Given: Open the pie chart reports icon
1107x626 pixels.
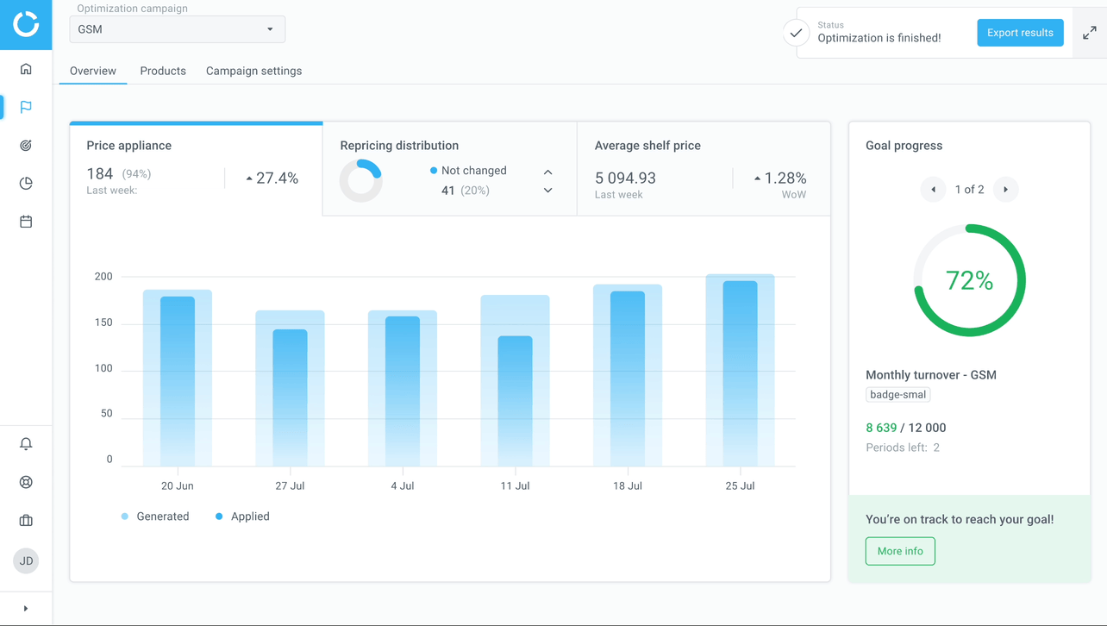Looking at the screenshot, I should [26, 184].
